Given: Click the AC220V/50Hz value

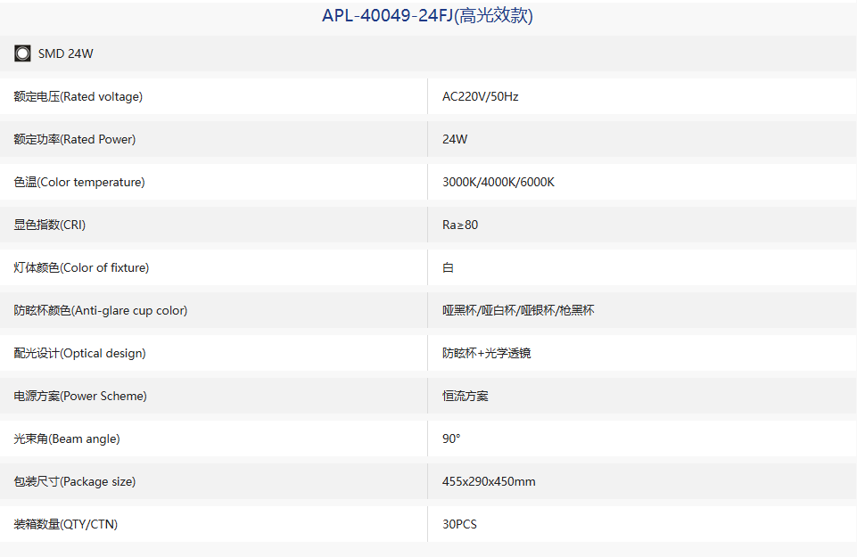Looking at the screenshot, I should point(481,96).
